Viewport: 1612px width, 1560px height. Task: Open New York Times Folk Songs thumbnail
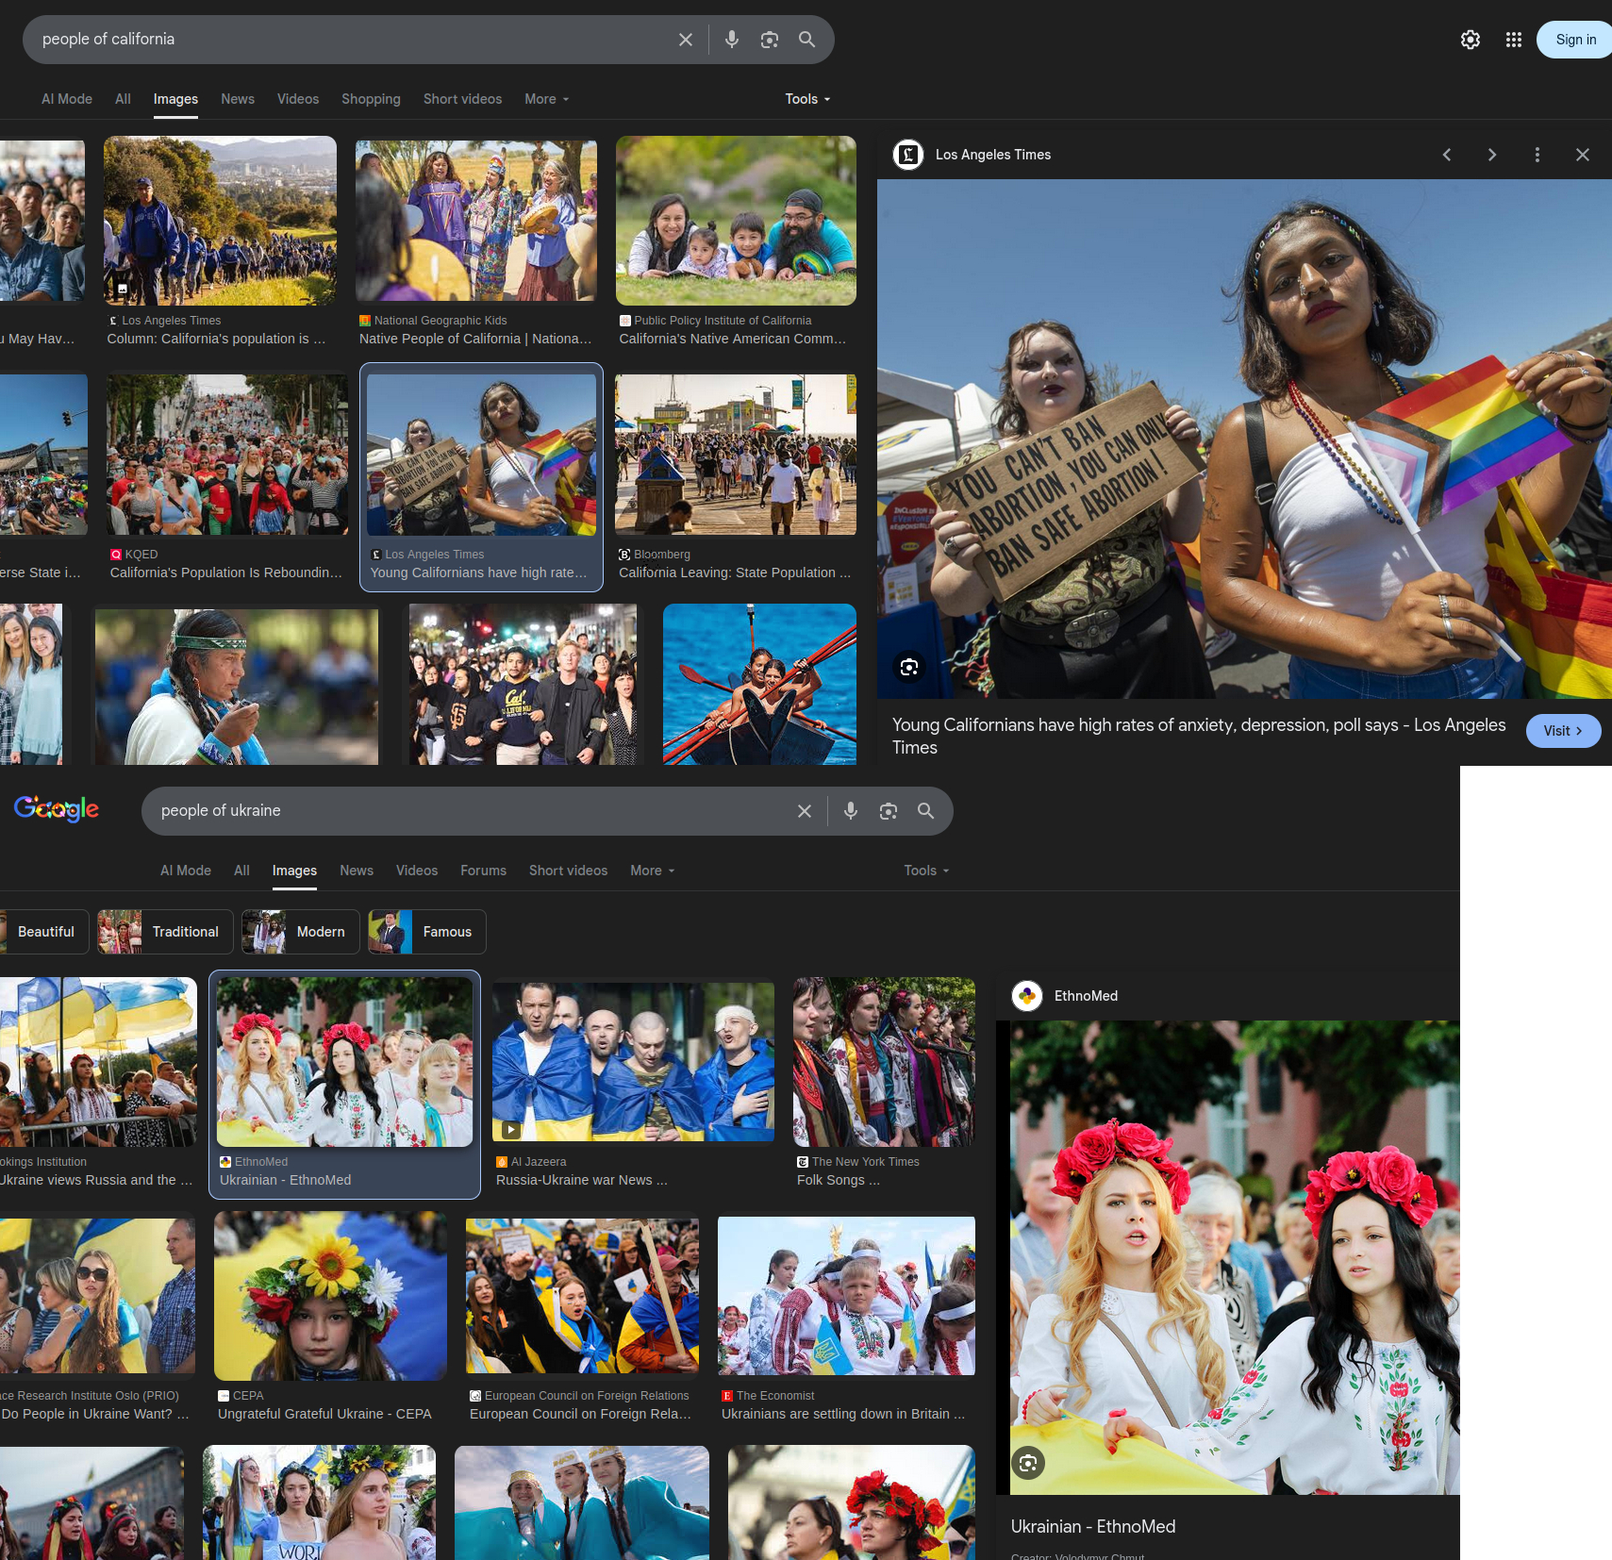(x=885, y=1062)
